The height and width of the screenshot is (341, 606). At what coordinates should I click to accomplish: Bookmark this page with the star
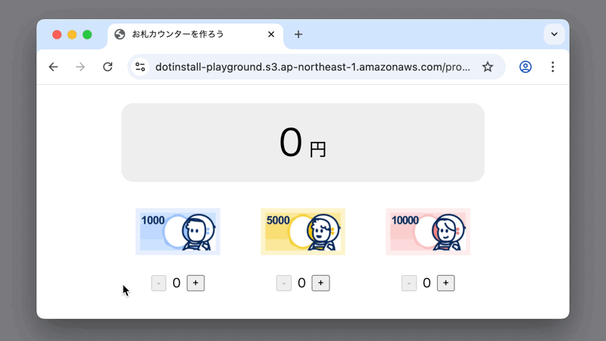(x=488, y=67)
